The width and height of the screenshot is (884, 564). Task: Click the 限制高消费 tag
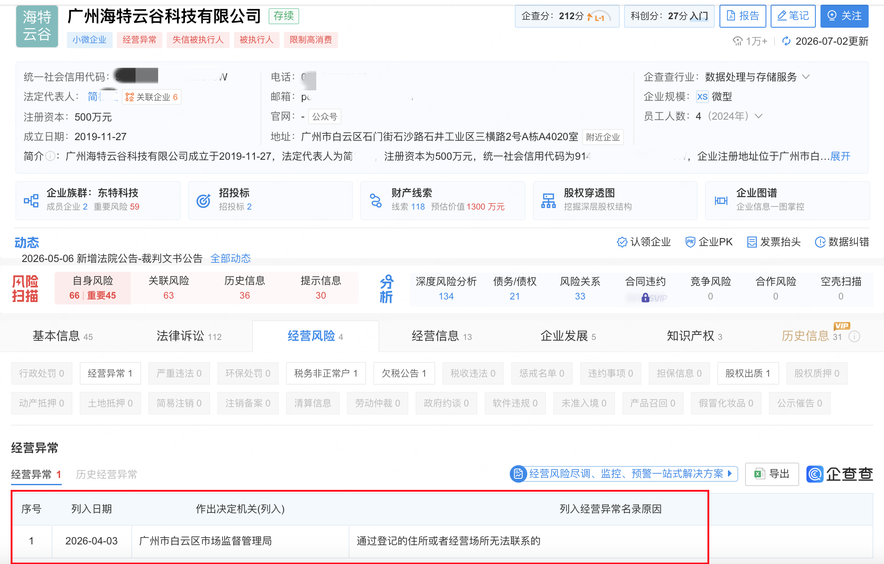[311, 40]
